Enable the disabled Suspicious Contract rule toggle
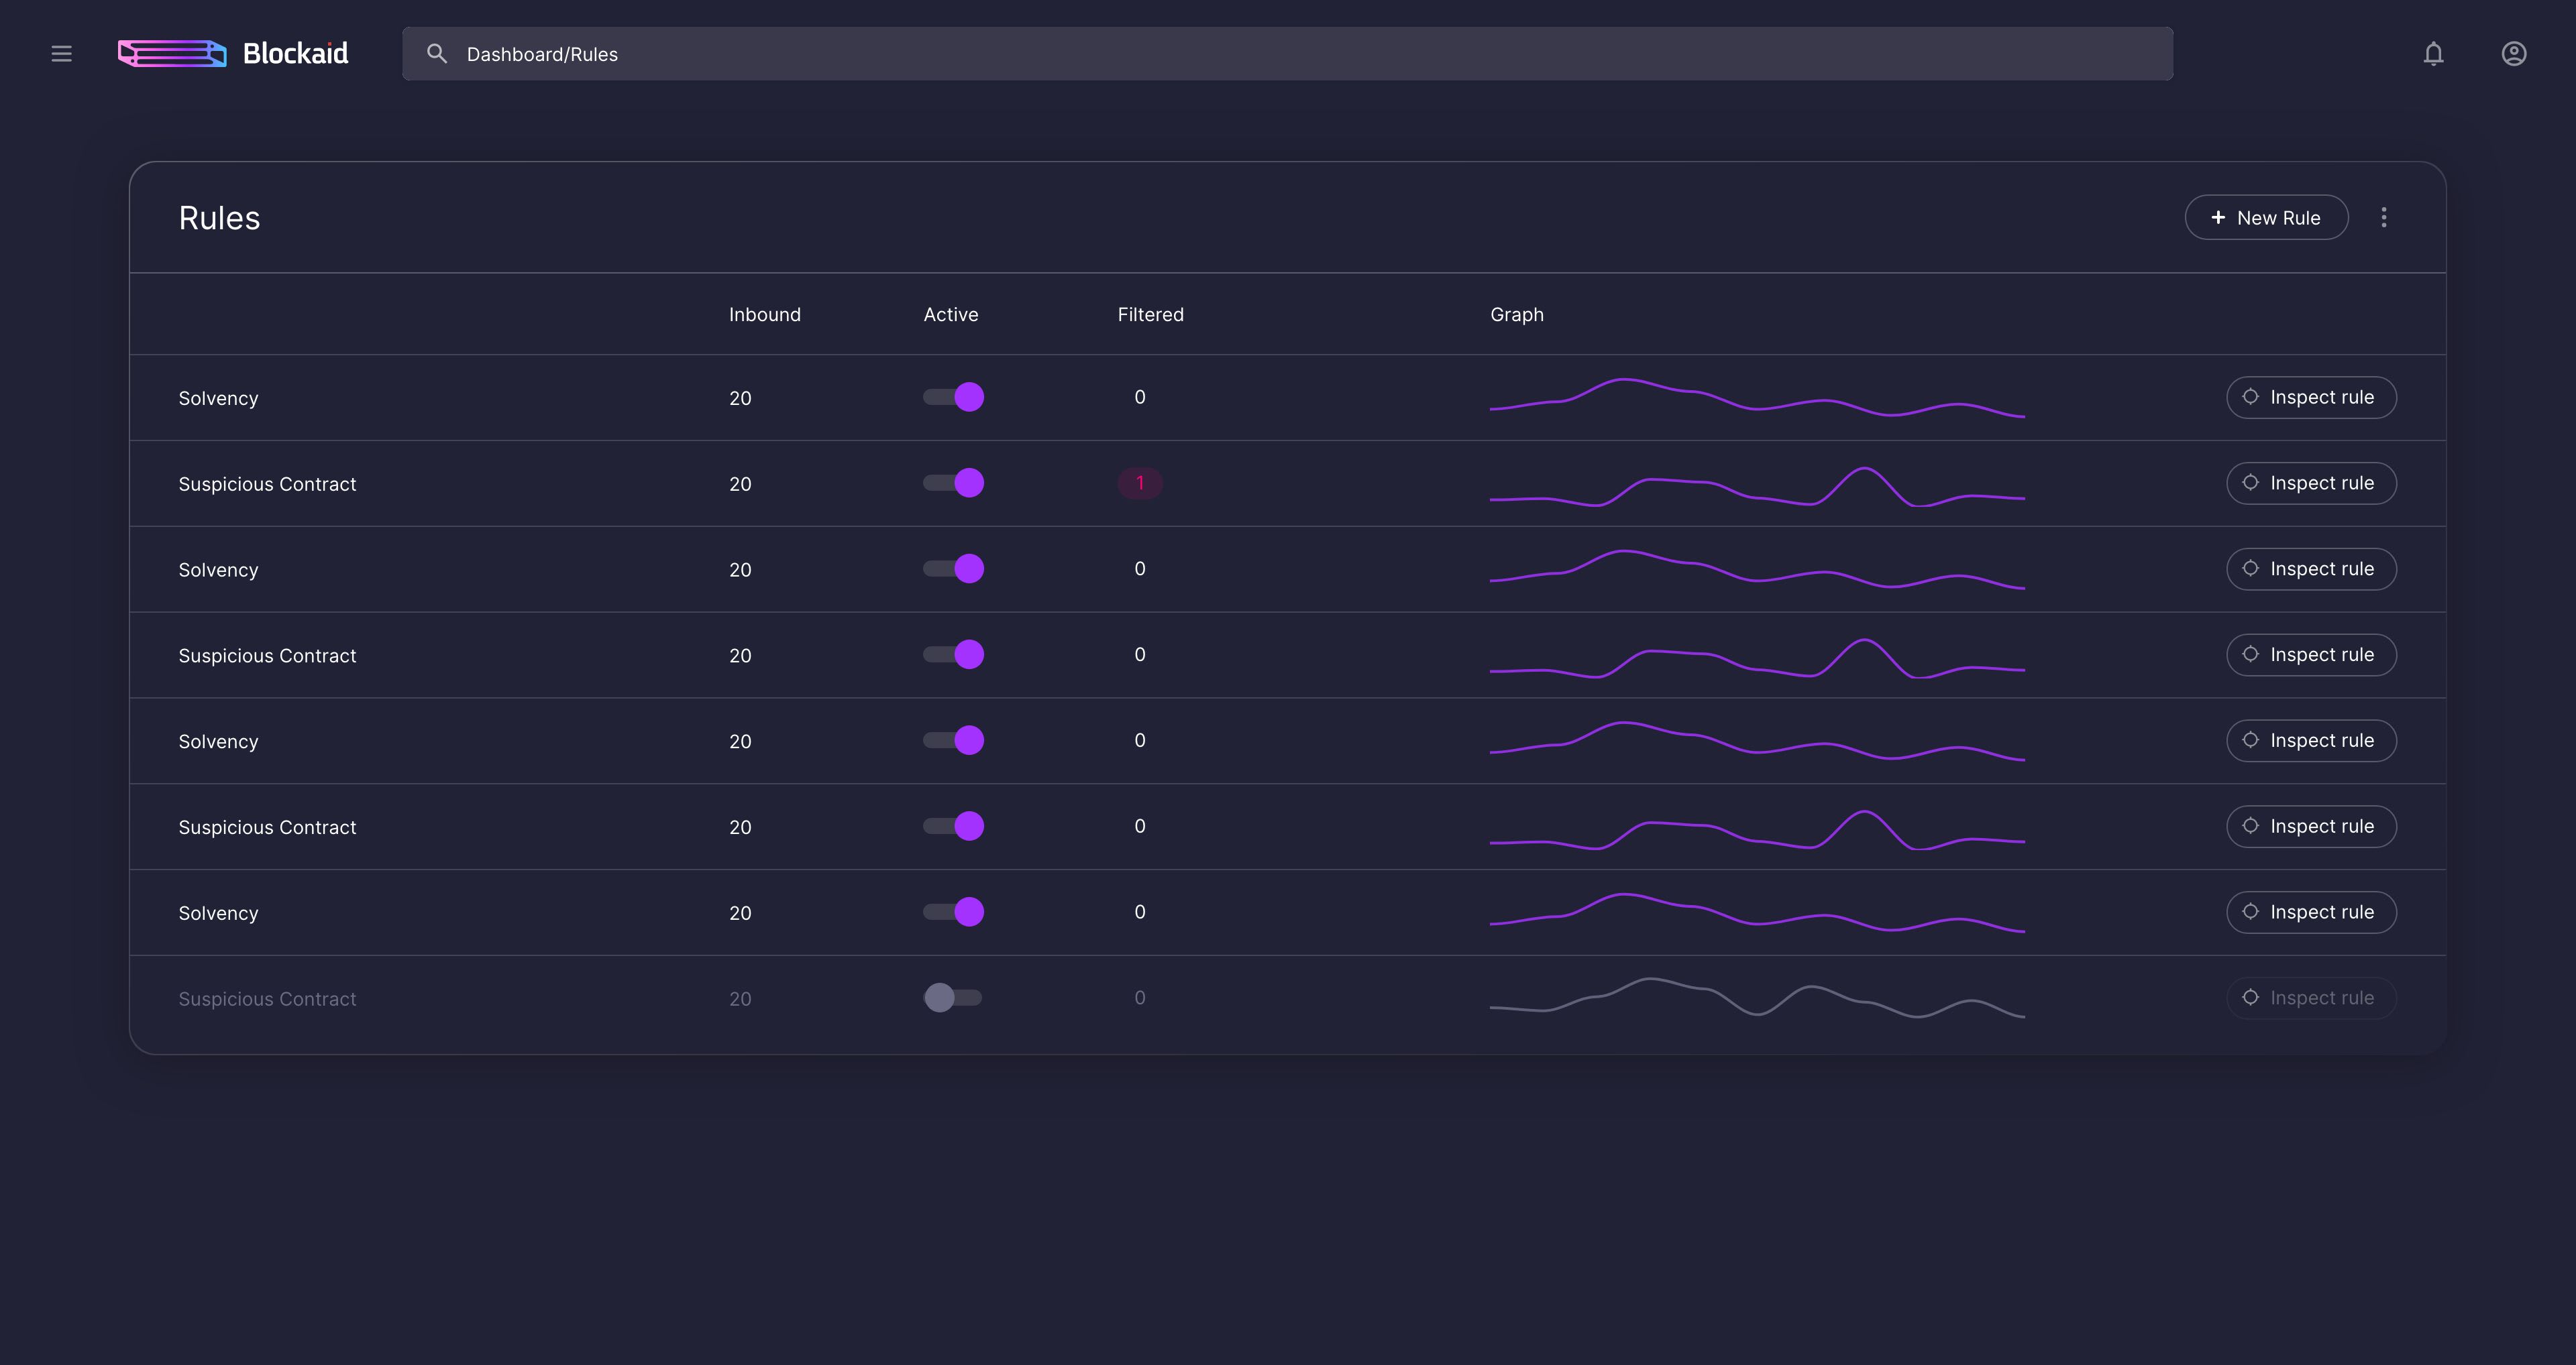This screenshot has width=2576, height=1365. (x=953, y=998)
